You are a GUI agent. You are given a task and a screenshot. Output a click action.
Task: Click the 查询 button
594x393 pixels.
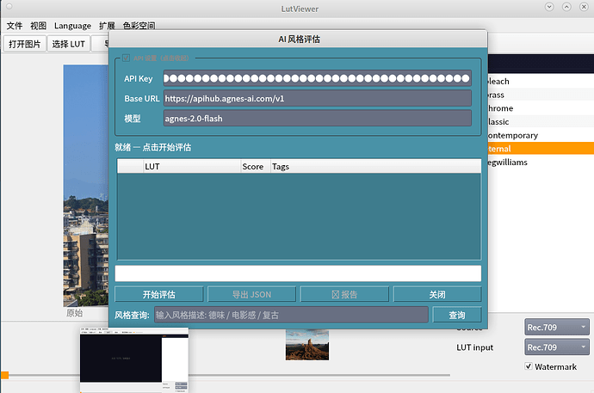coord(457,315)
